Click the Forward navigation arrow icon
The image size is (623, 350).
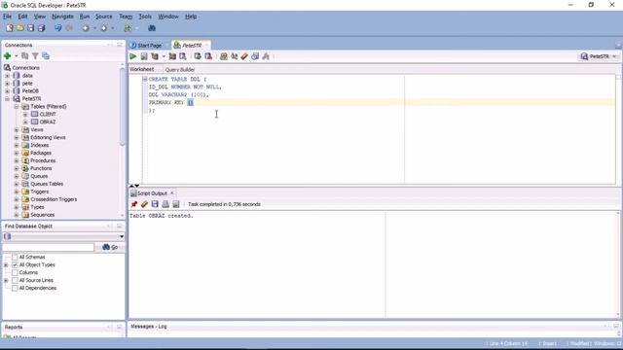pos(103,28)
